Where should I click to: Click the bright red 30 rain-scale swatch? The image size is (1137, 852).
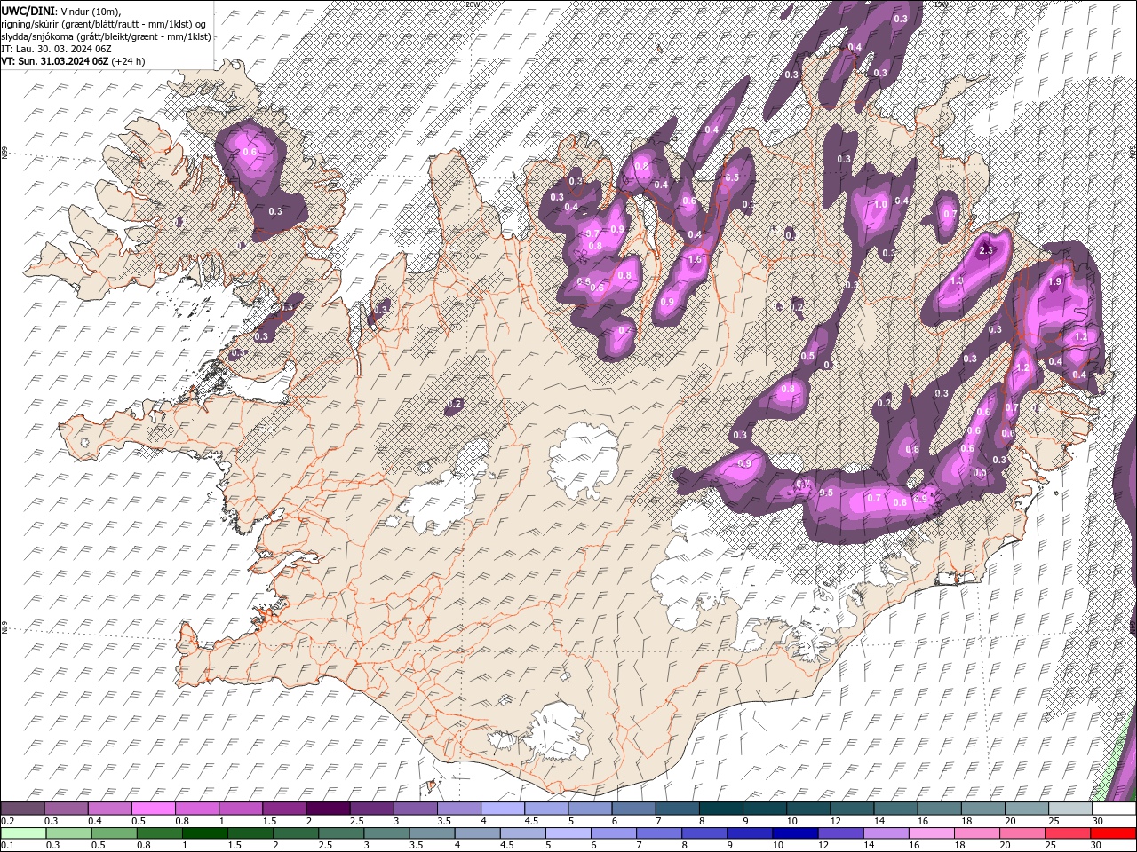click(1113, 833)
